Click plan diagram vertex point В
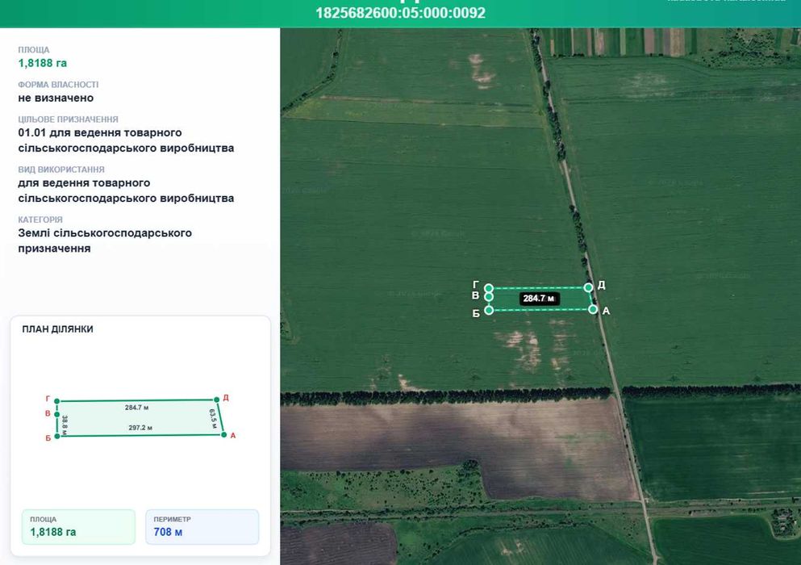801x565 pixels. tap(56, 415)
